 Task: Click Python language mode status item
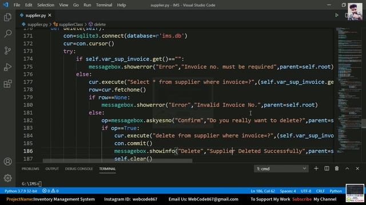336,191
